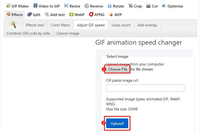The image size is (200, 133).
Task: Click the magic wand effects icon
Action: point(13,25)
